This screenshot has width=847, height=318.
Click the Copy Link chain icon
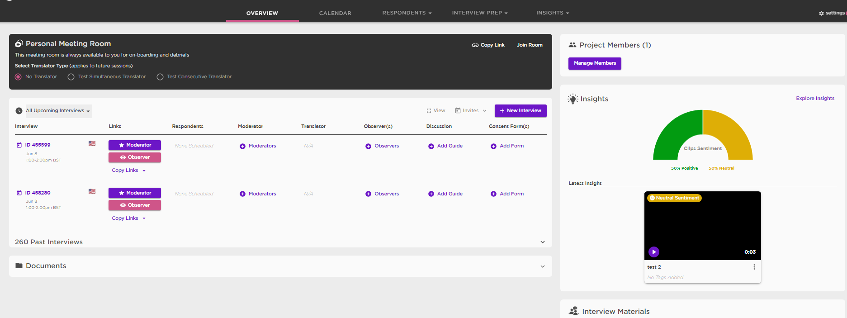coord(475,45)
